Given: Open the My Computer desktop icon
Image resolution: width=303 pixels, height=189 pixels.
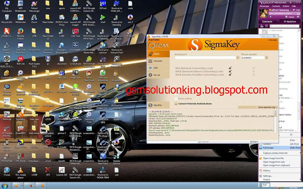Looking at the screenshot, I should 7,6.
